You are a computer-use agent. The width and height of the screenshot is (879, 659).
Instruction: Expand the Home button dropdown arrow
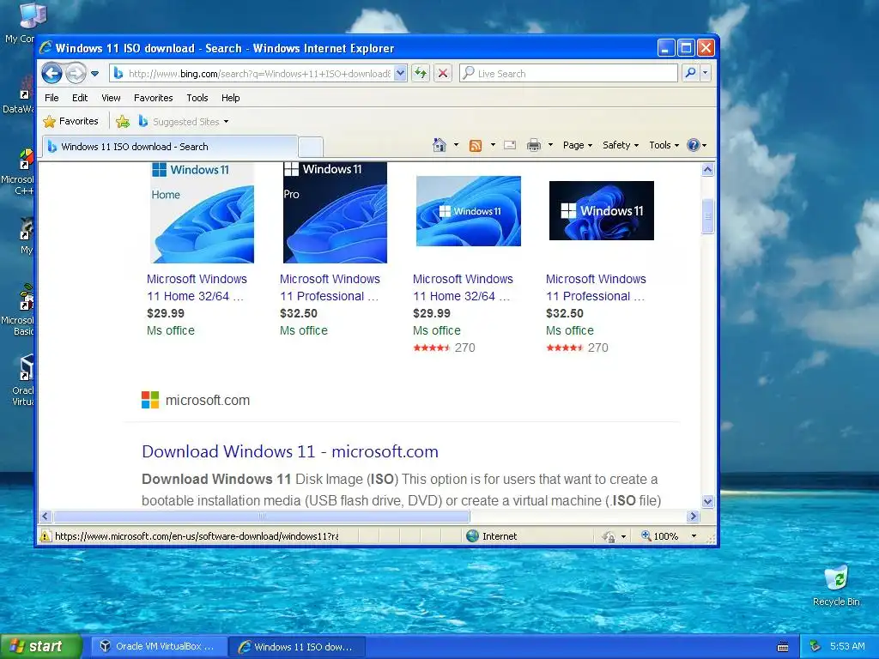(x=456, y=145)
